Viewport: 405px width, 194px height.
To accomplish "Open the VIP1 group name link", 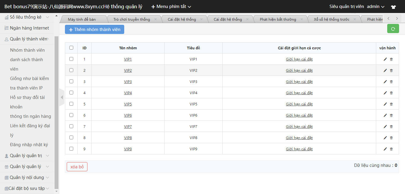I will [128, 59].
